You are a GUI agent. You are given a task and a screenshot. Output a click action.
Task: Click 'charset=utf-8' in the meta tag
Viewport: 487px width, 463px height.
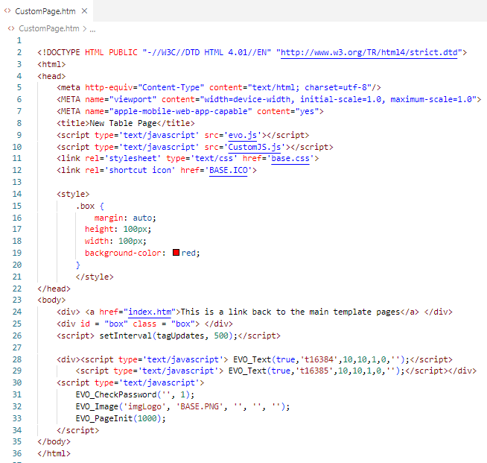[336, 88]
